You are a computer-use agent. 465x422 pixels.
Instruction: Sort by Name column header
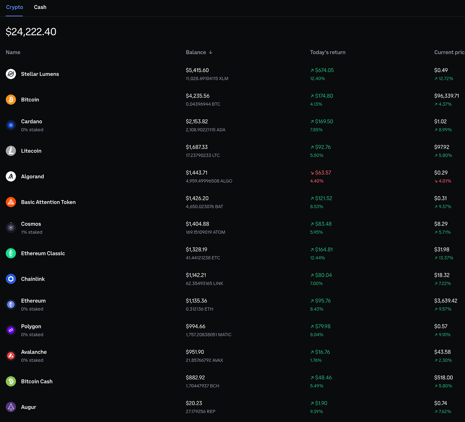tap(13, 52)
